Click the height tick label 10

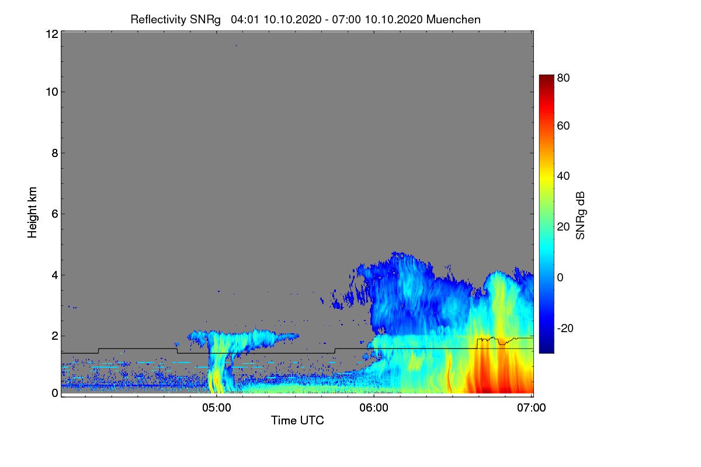(x=51, y=92)
